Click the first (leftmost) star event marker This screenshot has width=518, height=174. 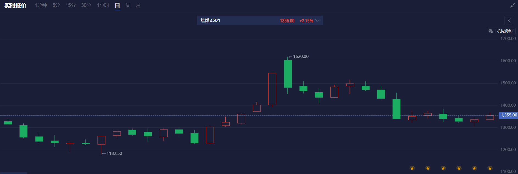(412, 168)
